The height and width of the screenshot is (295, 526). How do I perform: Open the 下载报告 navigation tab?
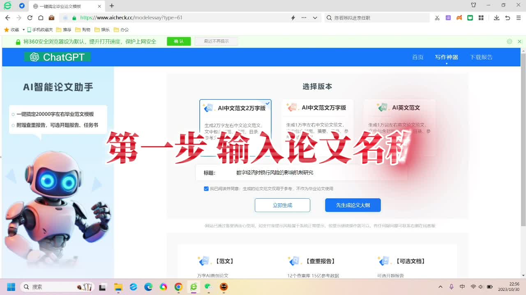click(481, 57)
